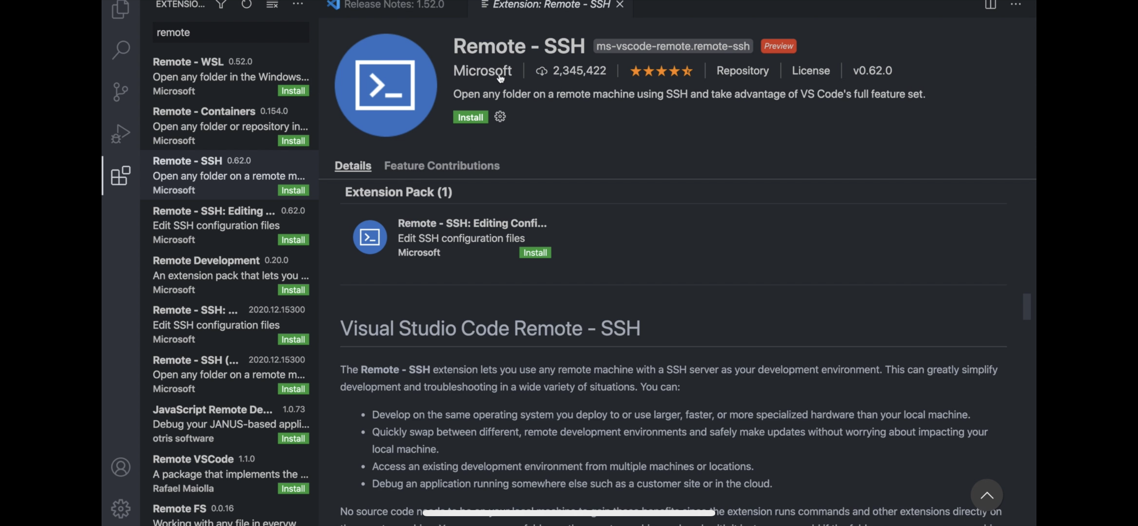This screenshot has height=526, width=1138.
Task: Open the Repository link
Action: 742,70
